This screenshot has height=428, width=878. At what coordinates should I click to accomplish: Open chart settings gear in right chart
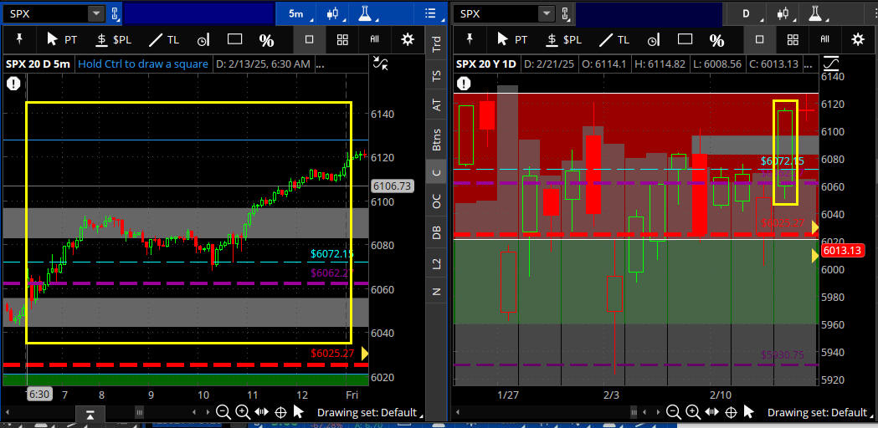click(857, 39)
